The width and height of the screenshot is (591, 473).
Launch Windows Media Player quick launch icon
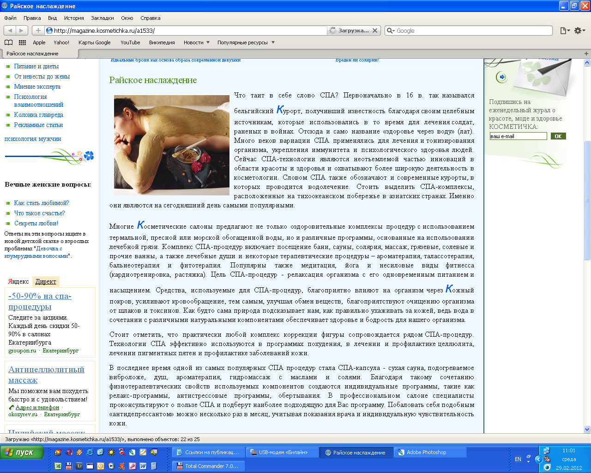(111, 466)
